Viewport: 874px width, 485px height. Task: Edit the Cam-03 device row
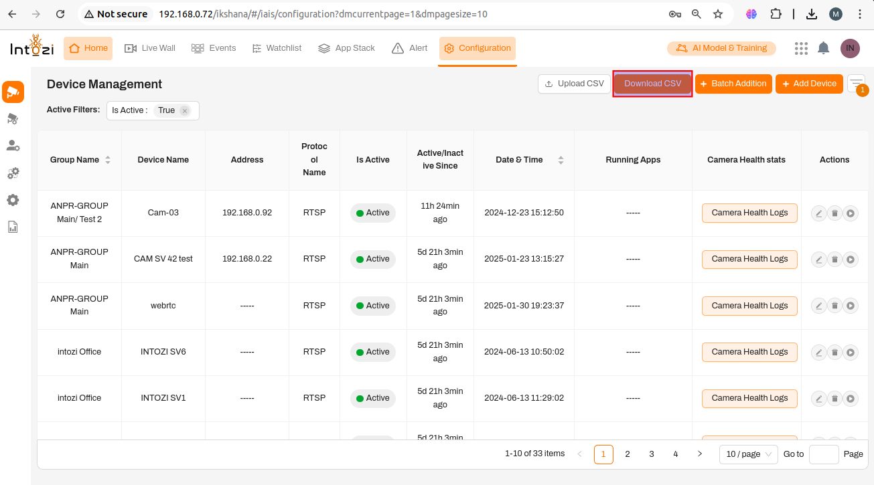click(x=818, y=213)
